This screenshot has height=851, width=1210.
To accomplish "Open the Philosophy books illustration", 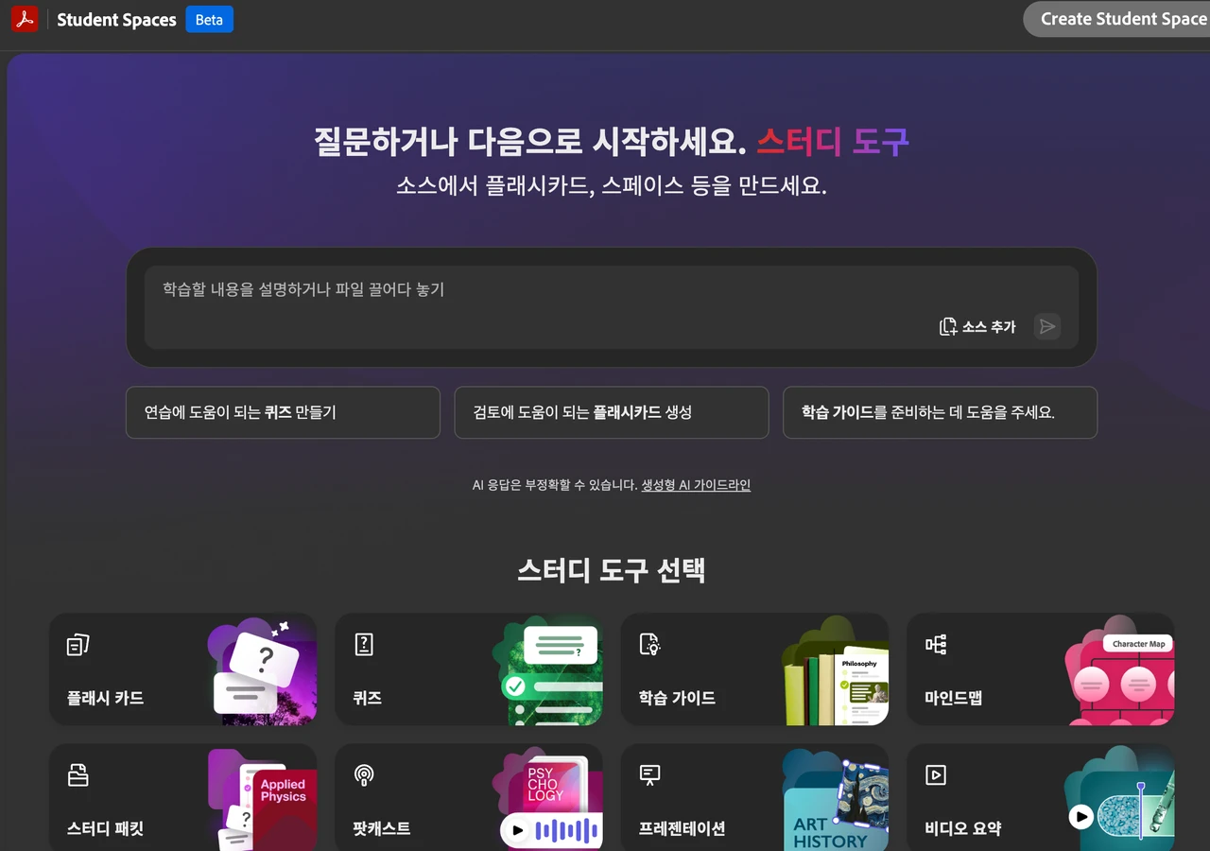I will point(835,671).
